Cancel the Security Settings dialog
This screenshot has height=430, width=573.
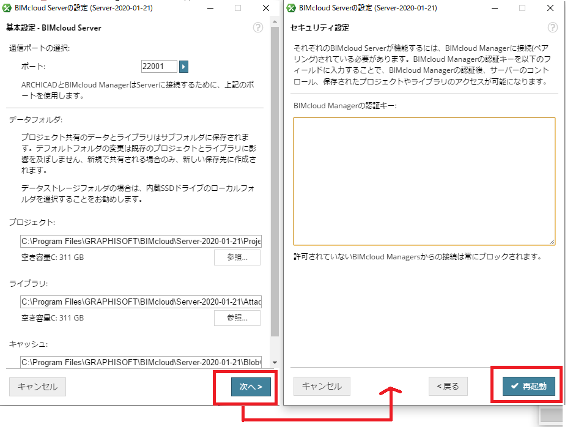tap(322, 386)
